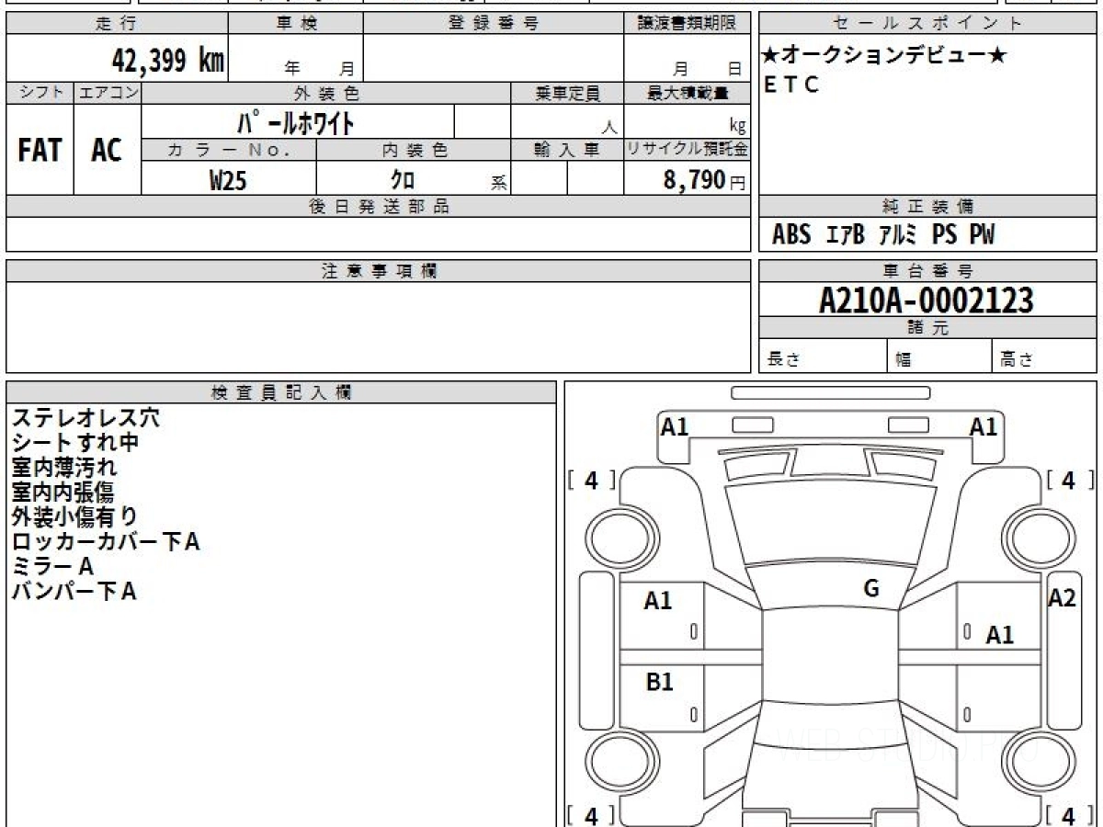This screenshot has height=827, width=1103.
Task: Expand the 純正装備 equipment section
Action: (x=925, y=207)
